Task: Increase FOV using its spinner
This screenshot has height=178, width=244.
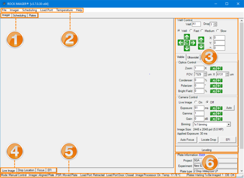Action: [x=206, y=73]
